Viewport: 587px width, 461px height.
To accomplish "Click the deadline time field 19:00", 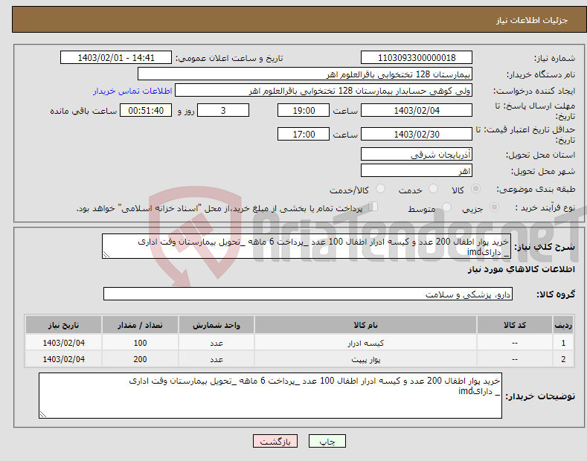I will (304, 110).
